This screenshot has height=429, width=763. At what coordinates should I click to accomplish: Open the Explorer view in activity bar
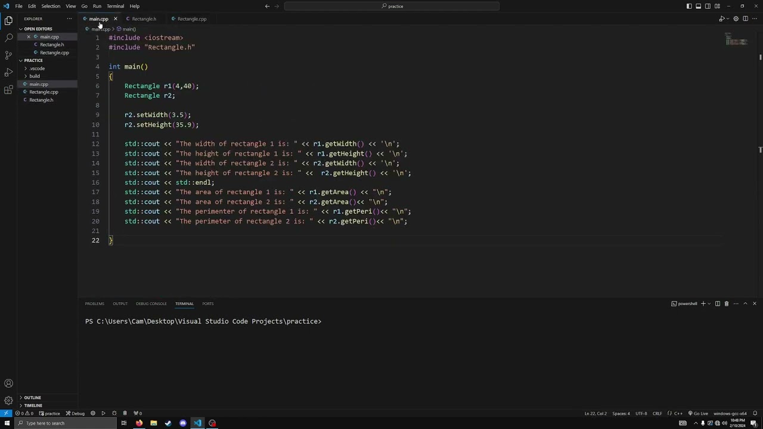(x=8, y=20)
